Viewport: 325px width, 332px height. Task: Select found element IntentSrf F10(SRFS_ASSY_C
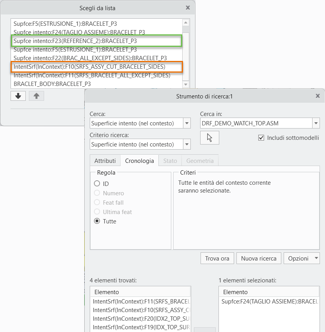click(140, 310)
